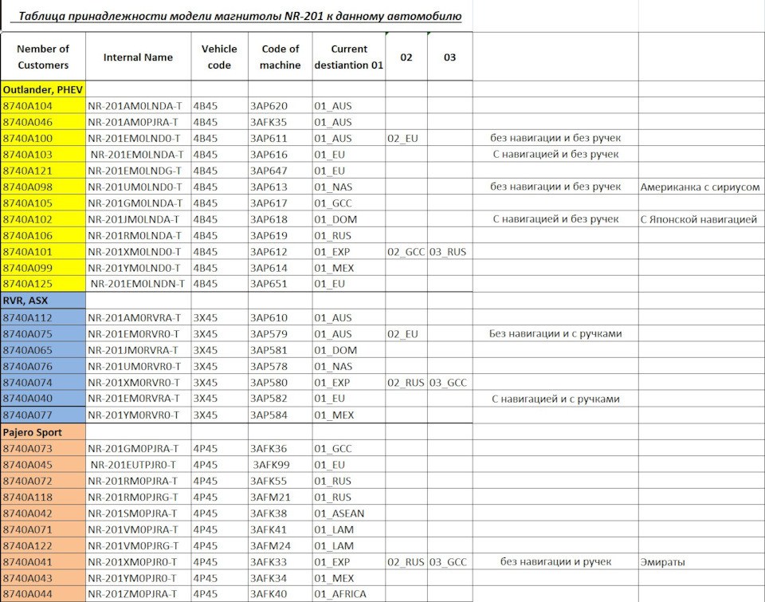Select cell with part number 8740A104
The height and width of the screenshot is (602, 765).
point(43,106)
